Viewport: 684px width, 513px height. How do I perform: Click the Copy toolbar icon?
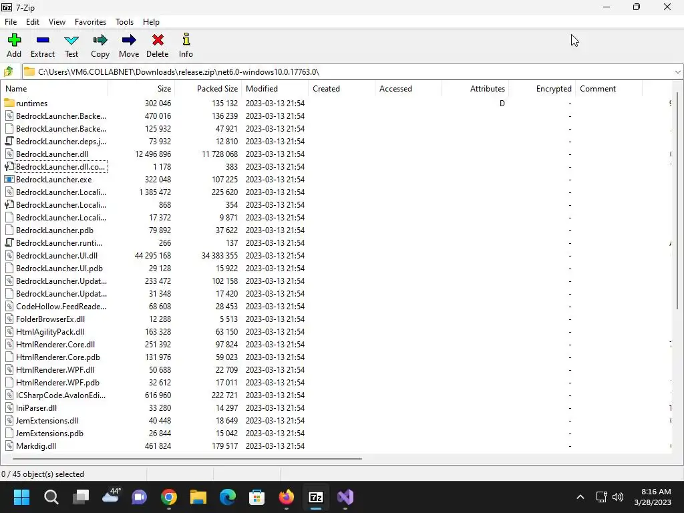100,40
